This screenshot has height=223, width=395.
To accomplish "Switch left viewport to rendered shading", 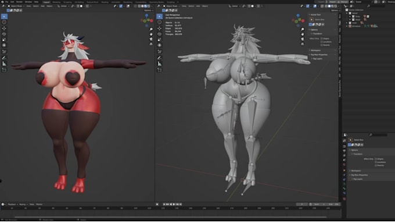I will click(149, 6).
